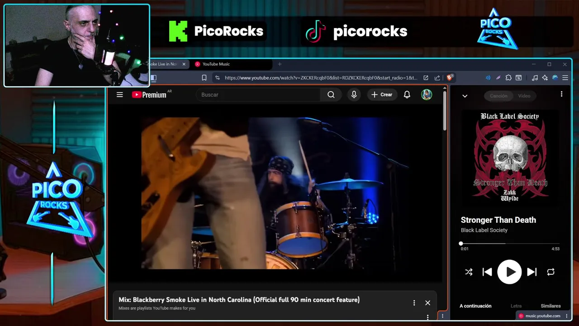Go to the previous track
Image resolution: width=579 pixels, height=326 pixels.
[x=487, y=272]
